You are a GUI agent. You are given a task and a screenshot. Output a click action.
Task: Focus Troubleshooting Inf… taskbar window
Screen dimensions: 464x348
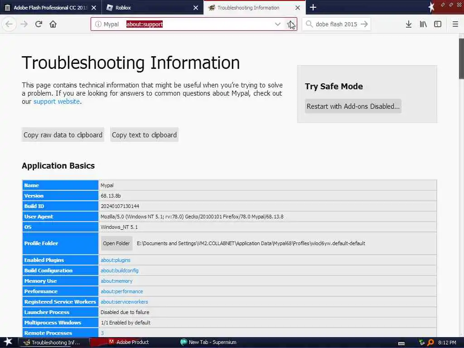click(x=53, y=343)
